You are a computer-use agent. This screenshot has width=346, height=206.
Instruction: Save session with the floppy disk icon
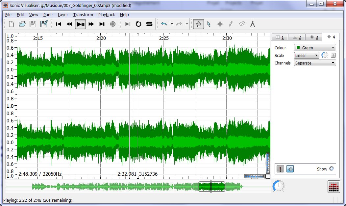tap(33, 24)
